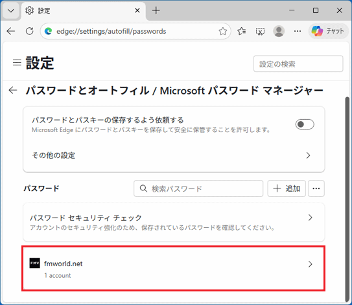The image size is (352, 305).
Task: Toggle パスワードとパスキーの保存 switch
Action: [x=305, y=124]
